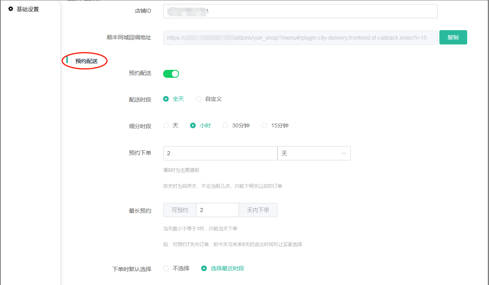This screenshot has width=489, height=285.
Task: Open the 基础设置 sidebar menu item
Action: (x=27, y=9)
